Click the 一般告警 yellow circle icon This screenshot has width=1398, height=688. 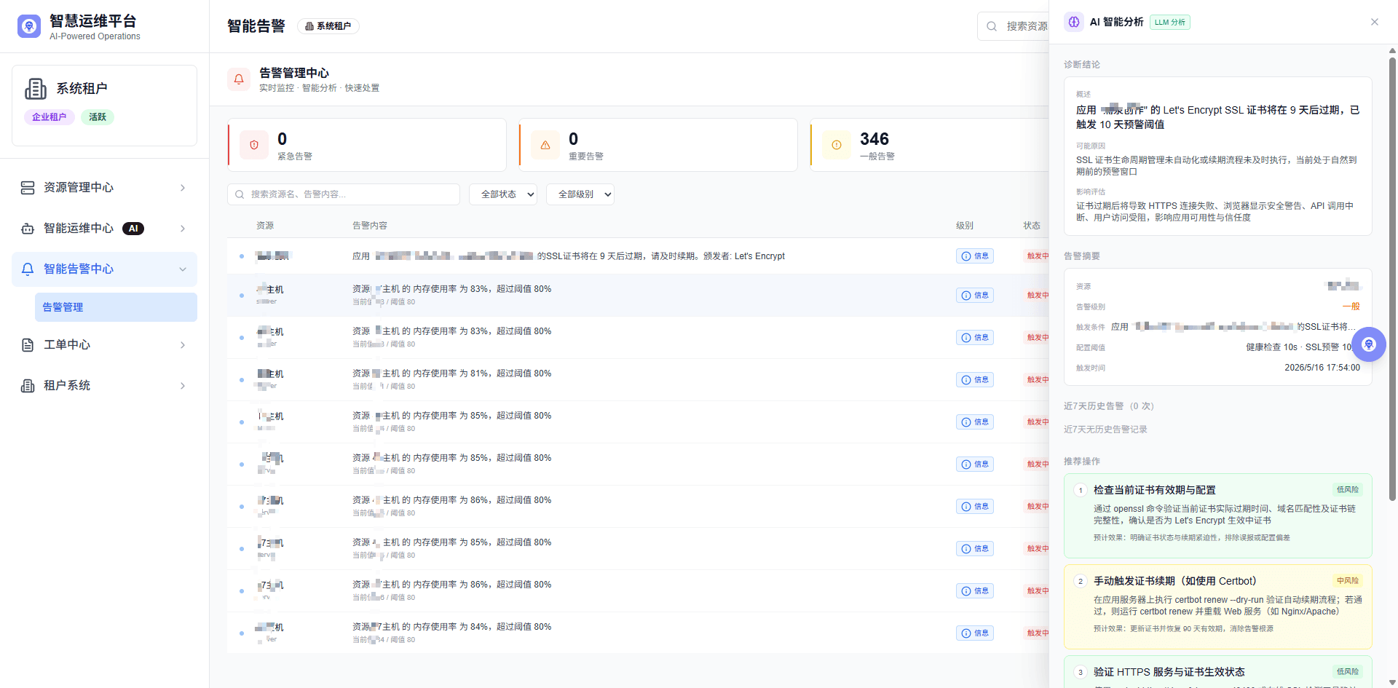coord(837,145)
